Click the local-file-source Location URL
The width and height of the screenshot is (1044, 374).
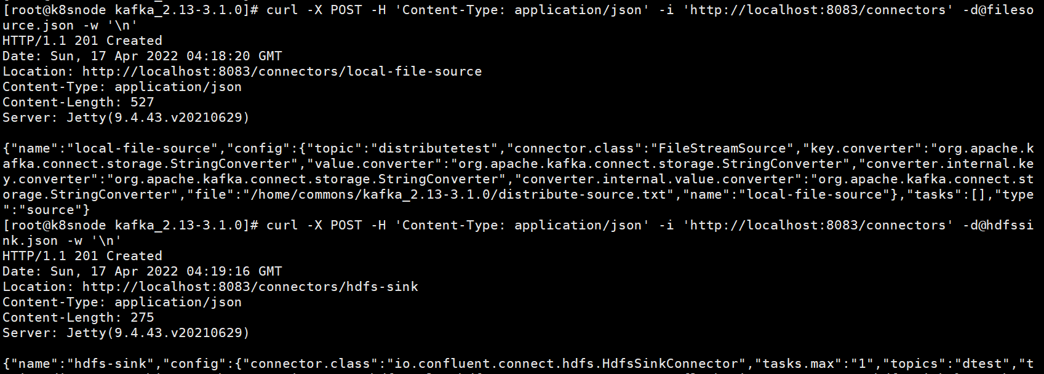(x=282, y=71)
